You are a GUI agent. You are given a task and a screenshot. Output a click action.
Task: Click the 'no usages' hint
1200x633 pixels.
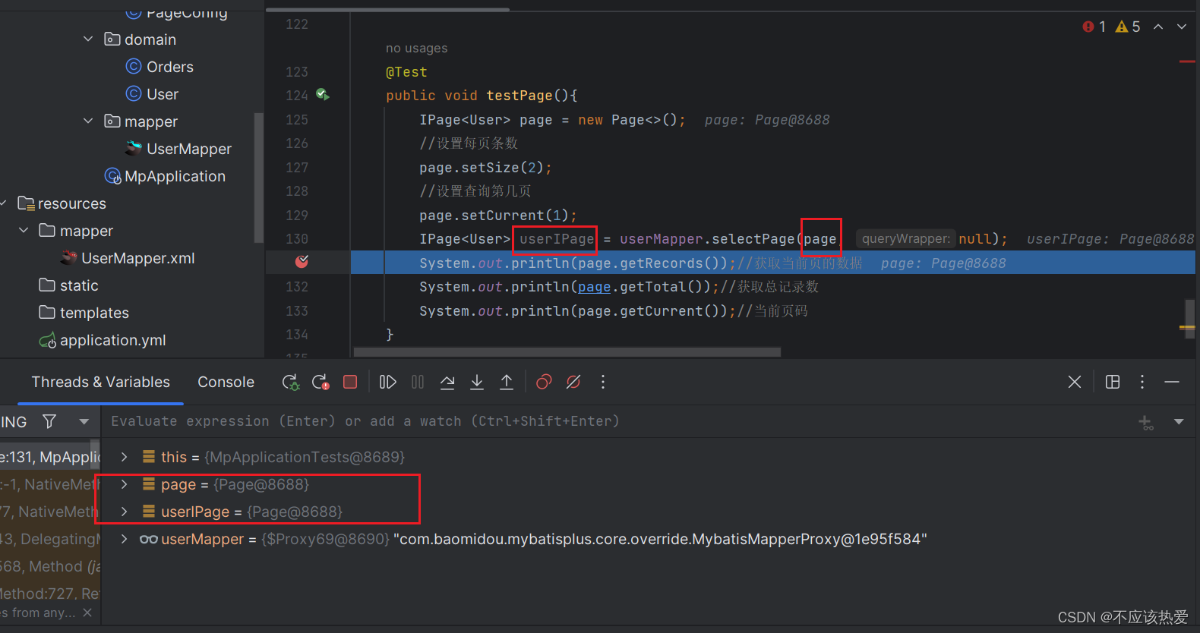coord(417,49)
